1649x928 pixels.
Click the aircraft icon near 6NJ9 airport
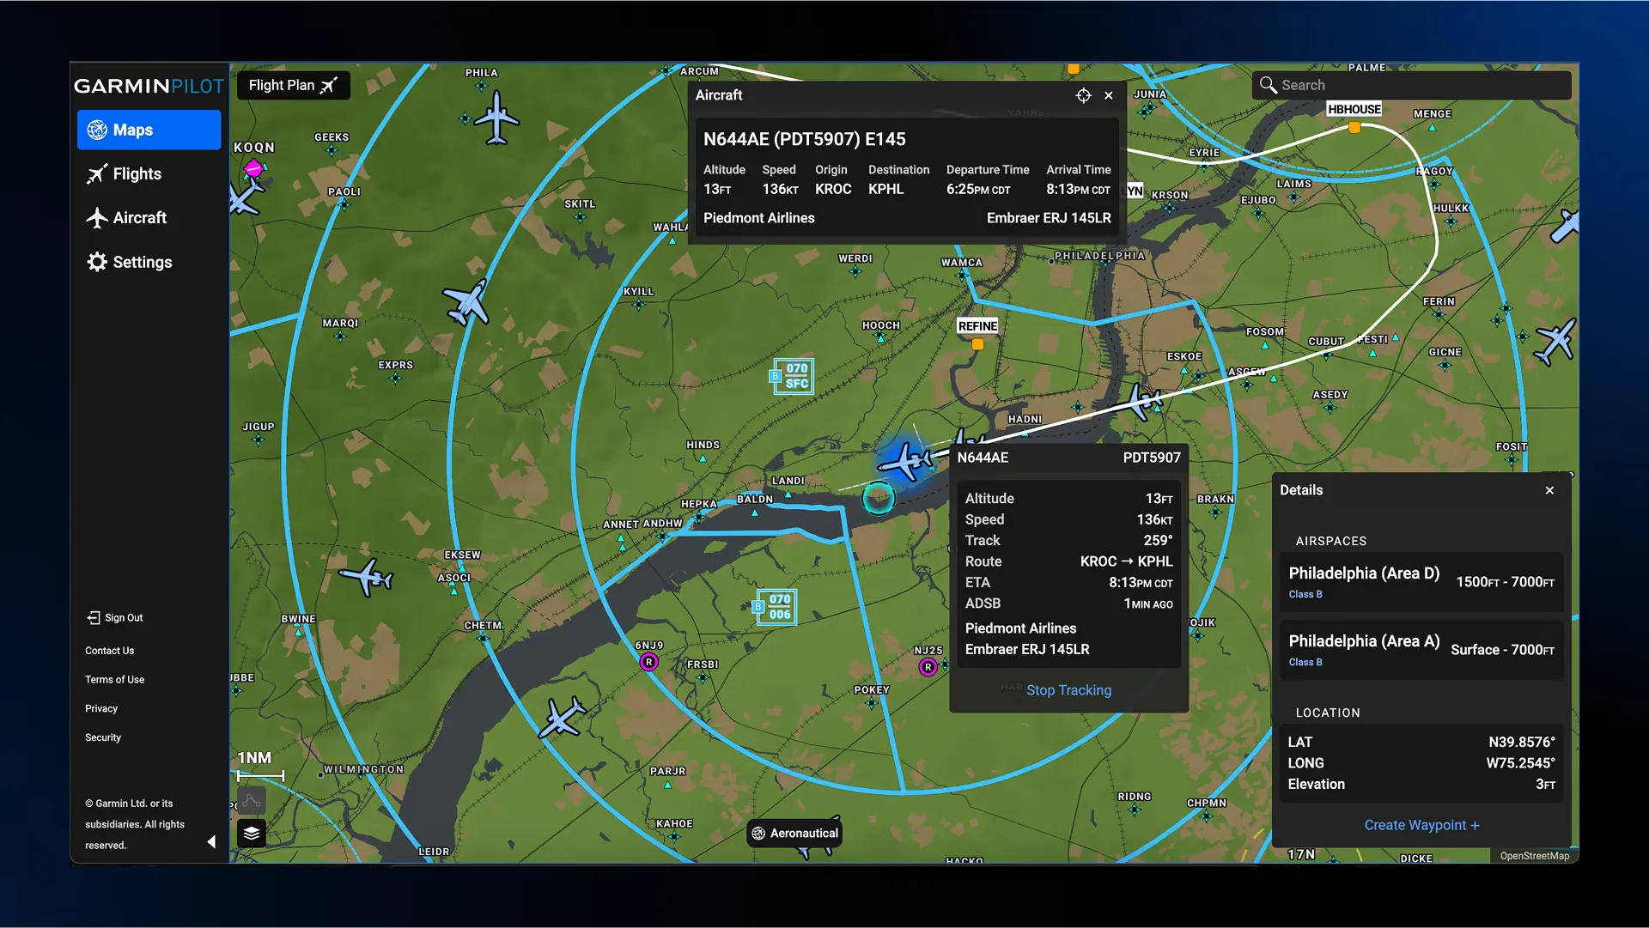(x=563, y=717)
